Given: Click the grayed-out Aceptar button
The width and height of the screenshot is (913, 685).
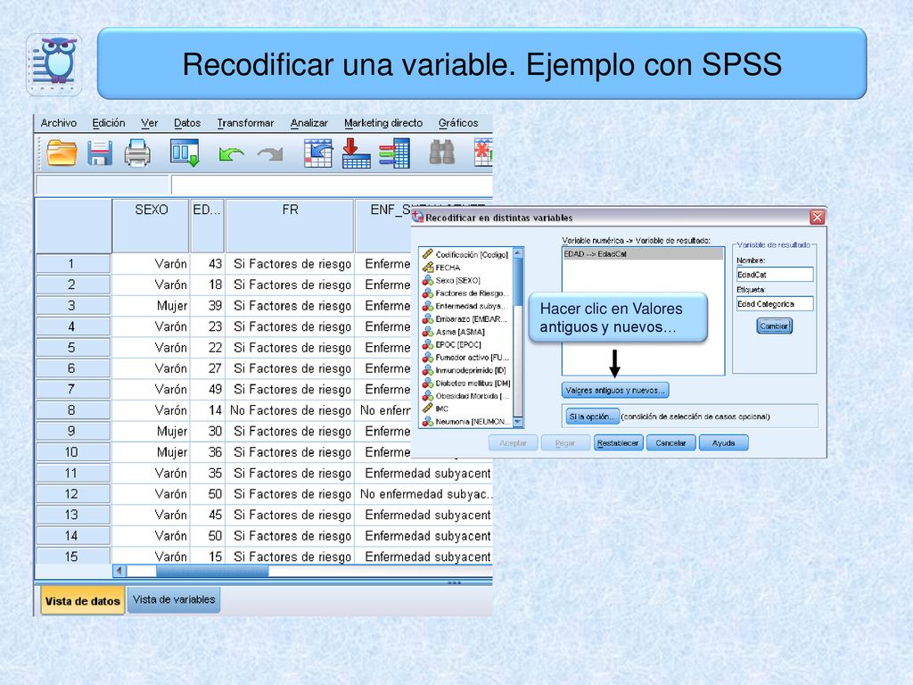Looking at the screenshot, I should click(513, 443).
